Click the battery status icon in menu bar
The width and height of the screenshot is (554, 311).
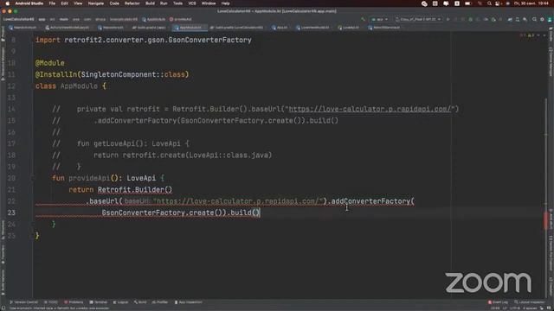468,3
